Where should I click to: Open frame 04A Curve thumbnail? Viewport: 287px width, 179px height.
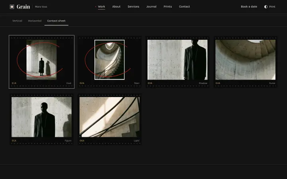coord(245,60)
